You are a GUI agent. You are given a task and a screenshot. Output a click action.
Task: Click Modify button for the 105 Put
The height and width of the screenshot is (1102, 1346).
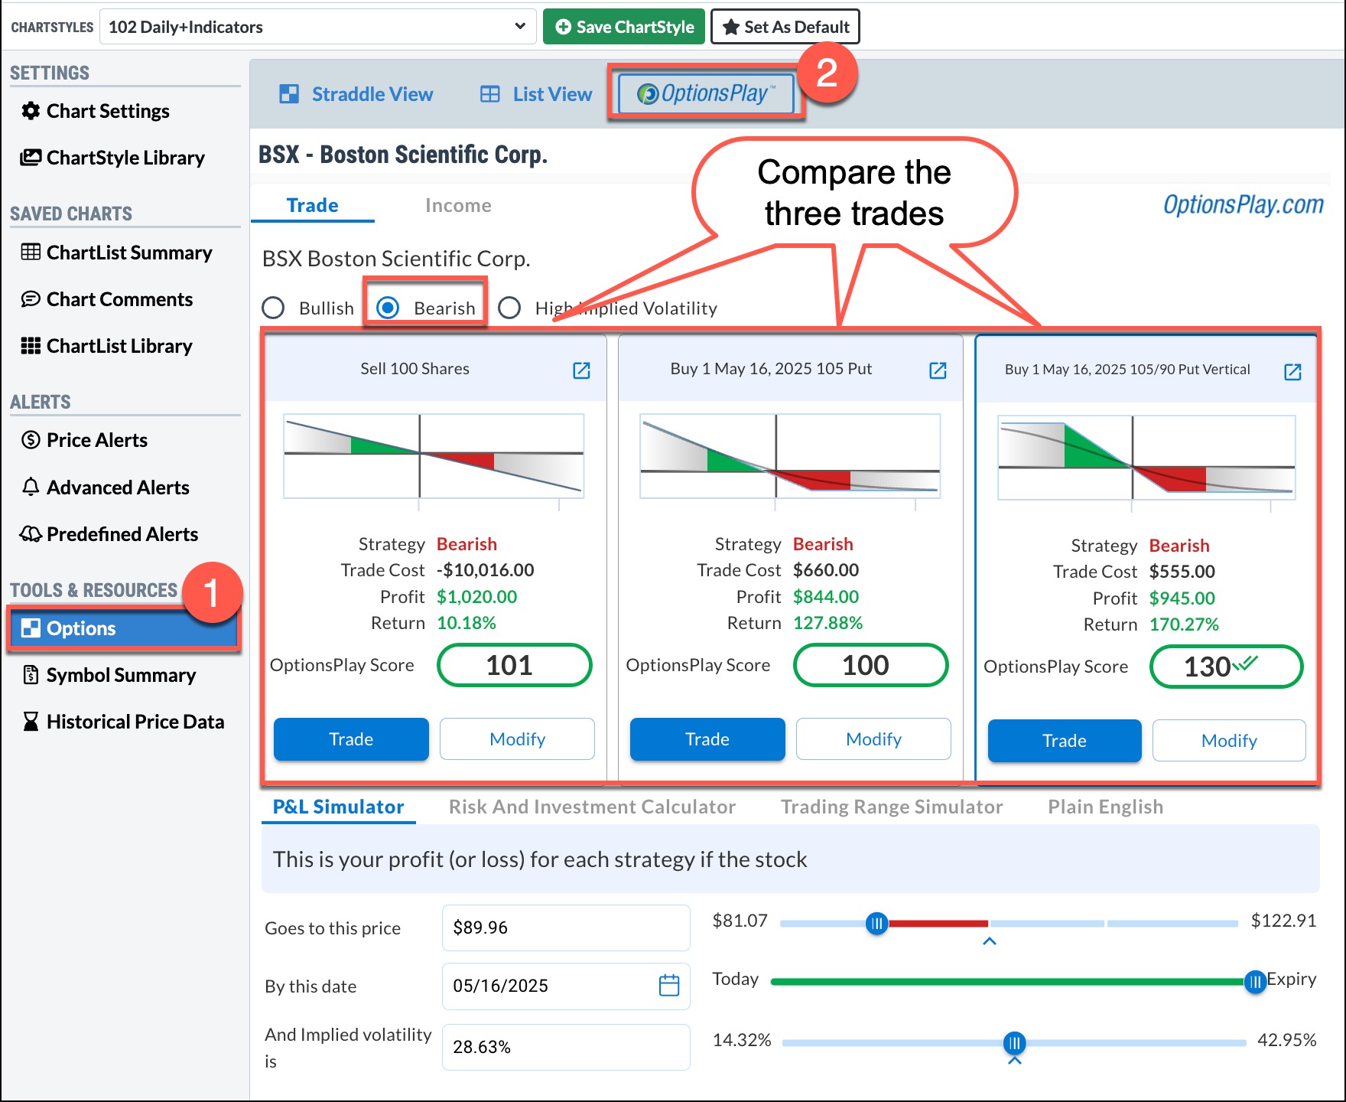click(x=873, y=738)
